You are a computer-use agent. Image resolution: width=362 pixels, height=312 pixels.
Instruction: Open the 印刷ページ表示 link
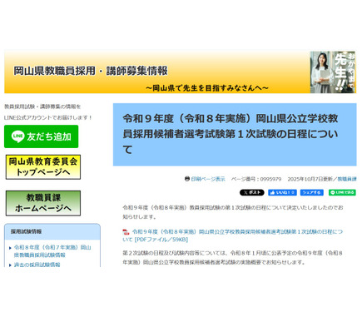[208, 179]
